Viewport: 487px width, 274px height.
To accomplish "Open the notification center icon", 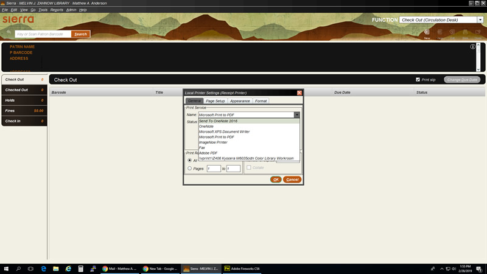I will pos(479,269).
